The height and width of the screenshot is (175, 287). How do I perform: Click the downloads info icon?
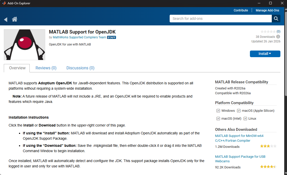(x=278, y=37)
